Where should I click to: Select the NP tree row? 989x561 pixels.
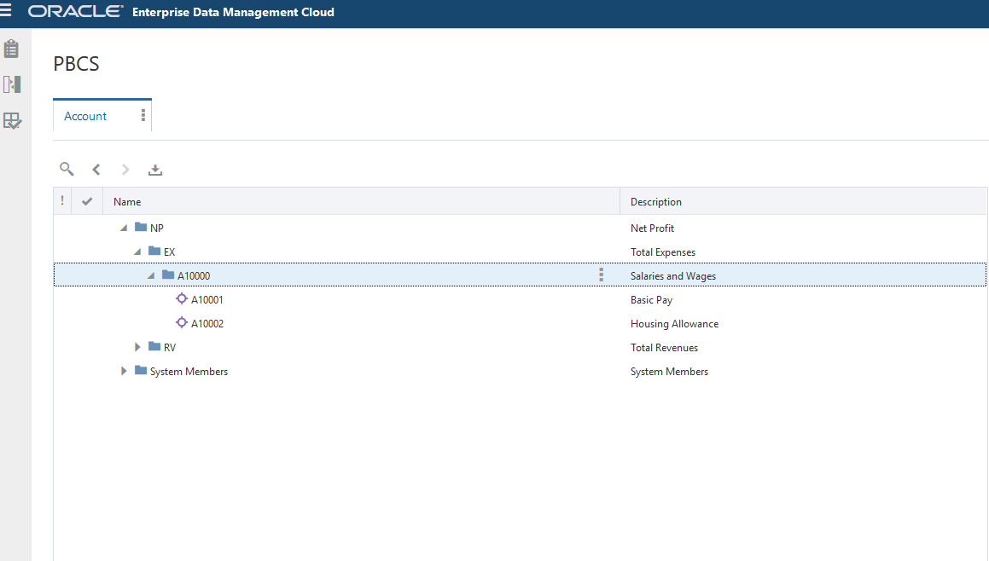[520, 228]
